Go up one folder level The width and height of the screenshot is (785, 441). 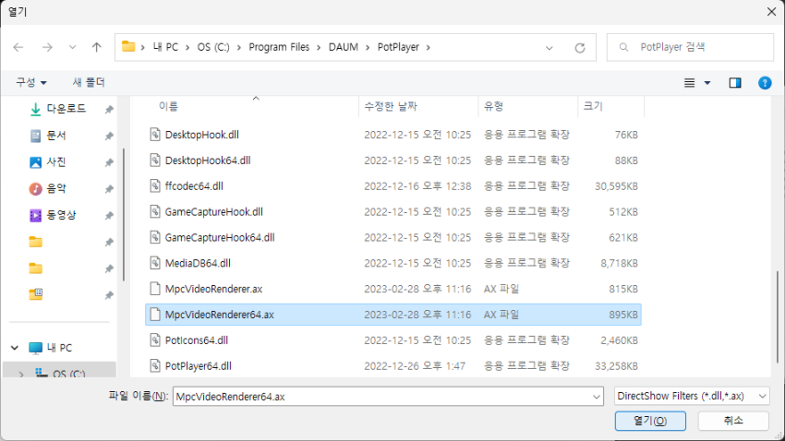point(97,47)
